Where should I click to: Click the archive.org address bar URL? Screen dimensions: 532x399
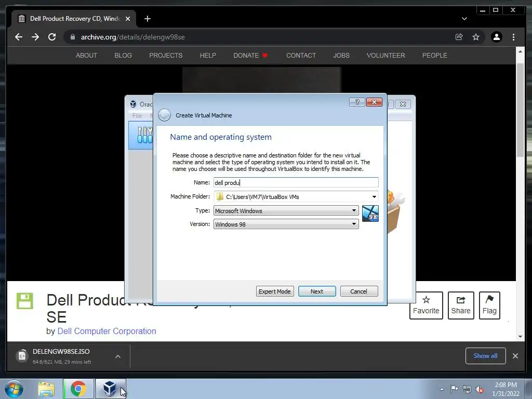[x=132, y=37]
